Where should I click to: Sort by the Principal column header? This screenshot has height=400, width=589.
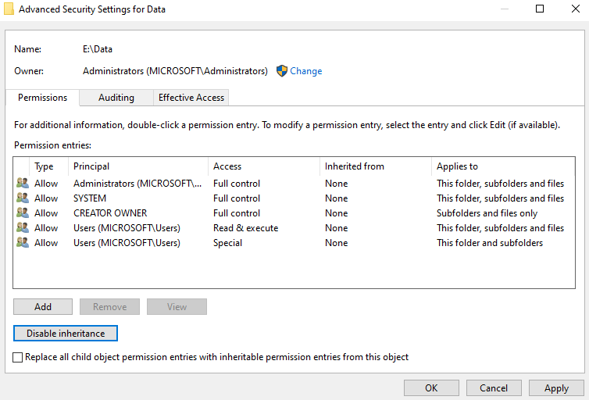[138, 166]
